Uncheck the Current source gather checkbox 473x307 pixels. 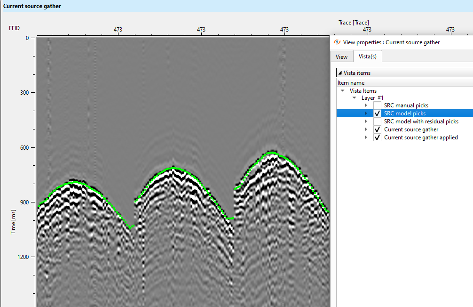[377, 129]
